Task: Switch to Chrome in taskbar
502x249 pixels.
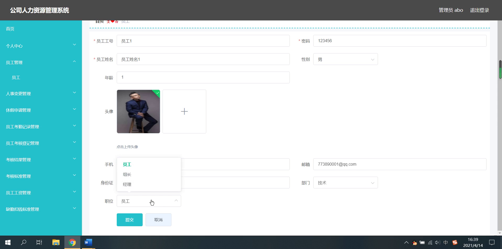Action: tap(72, 242)
